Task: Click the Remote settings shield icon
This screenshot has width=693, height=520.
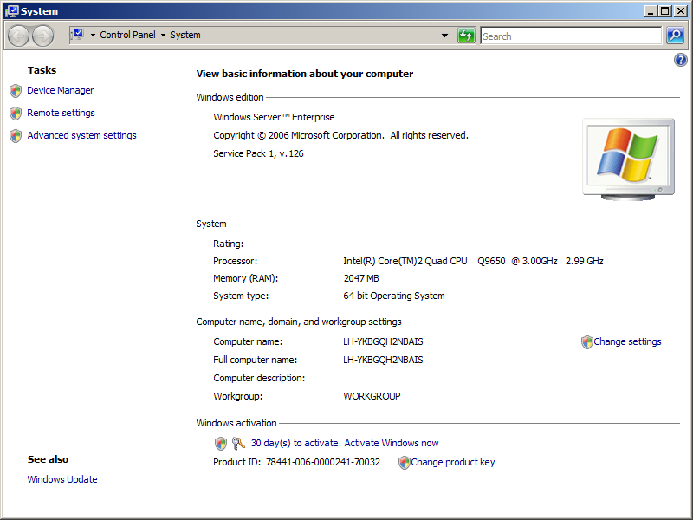Action: click(x=15, y=113)
